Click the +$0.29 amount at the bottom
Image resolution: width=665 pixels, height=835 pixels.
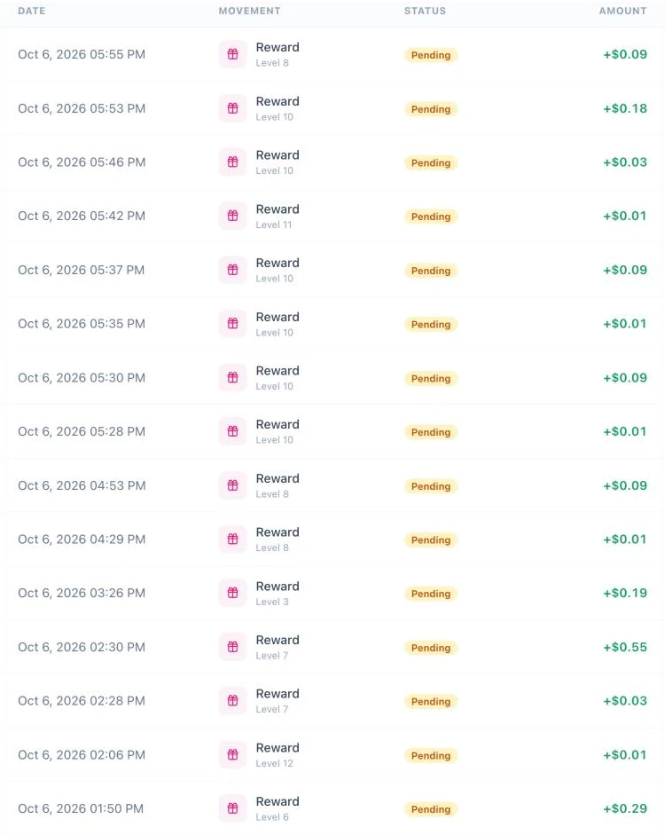point(625,808)
